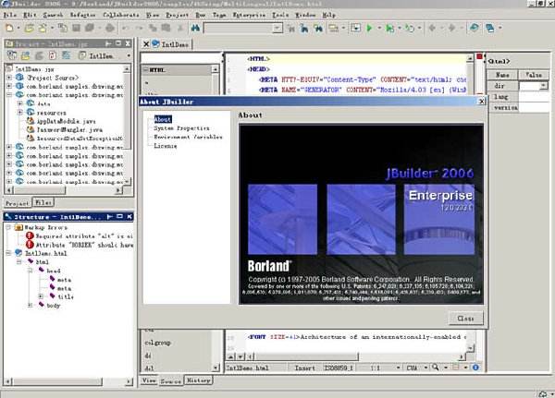The width and height of the screenshot is (555, 398).
Task: Open the Refactor menu
Action: (80, 16)
